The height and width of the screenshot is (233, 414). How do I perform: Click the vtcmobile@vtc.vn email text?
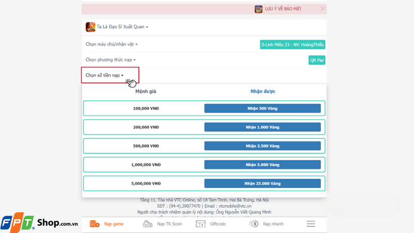pos(235,206)
